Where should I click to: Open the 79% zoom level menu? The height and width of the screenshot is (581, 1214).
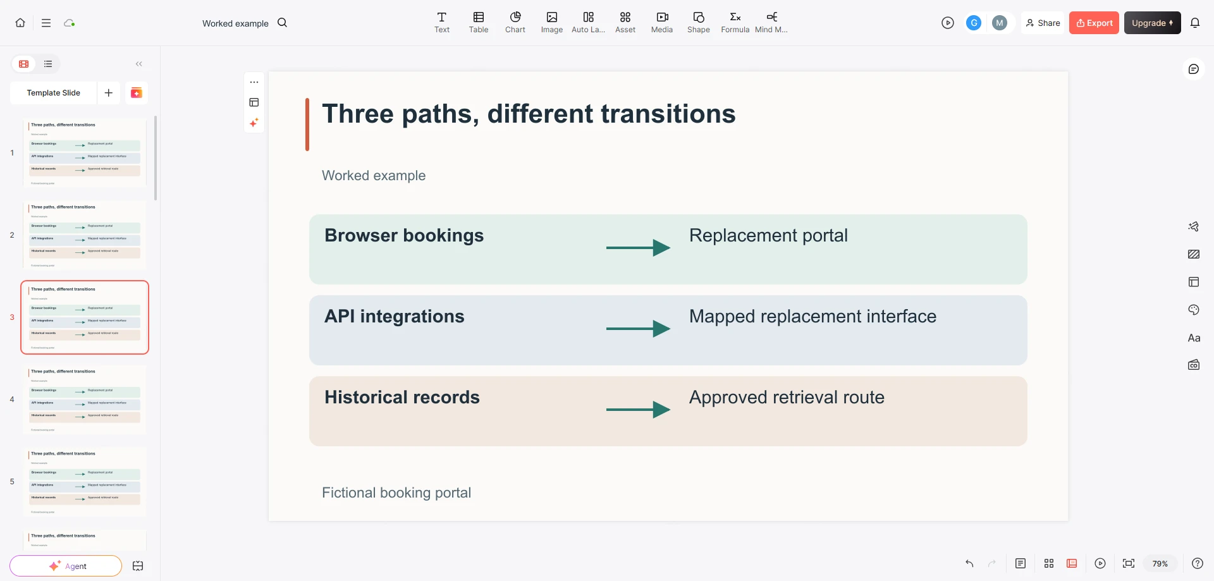pyautogui.click(x=1160, y=563)
